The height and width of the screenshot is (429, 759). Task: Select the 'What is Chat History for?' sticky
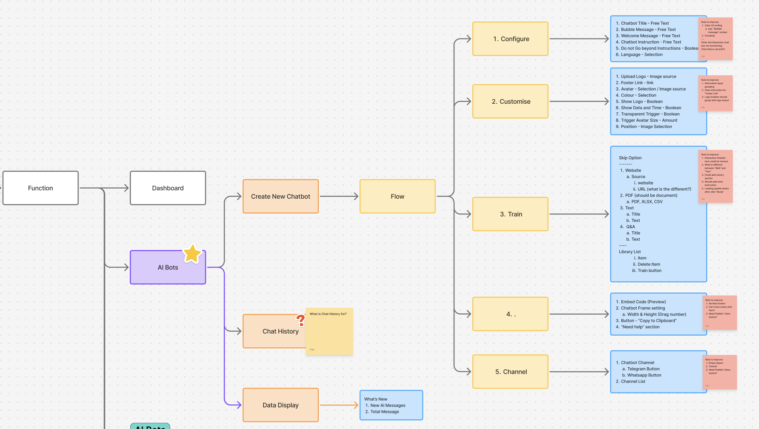(329, 331)
